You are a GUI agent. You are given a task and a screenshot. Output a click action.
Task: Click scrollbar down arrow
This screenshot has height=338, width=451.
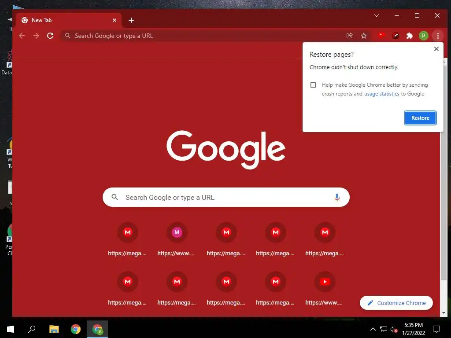point(444,313)
